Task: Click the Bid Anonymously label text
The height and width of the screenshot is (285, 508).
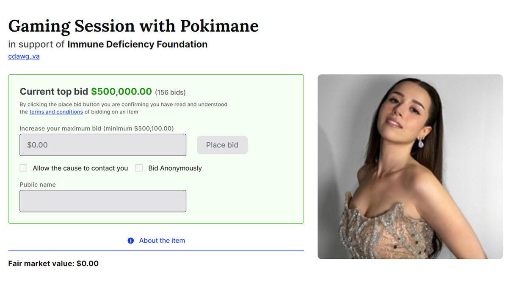Action: coord(175,168)
